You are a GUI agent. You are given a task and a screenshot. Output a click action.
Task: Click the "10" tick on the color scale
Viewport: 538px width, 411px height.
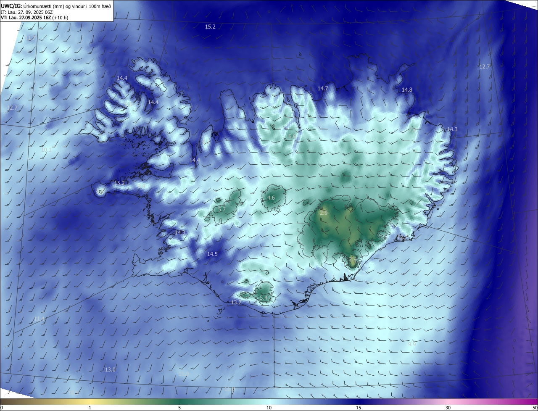point(269,408)
